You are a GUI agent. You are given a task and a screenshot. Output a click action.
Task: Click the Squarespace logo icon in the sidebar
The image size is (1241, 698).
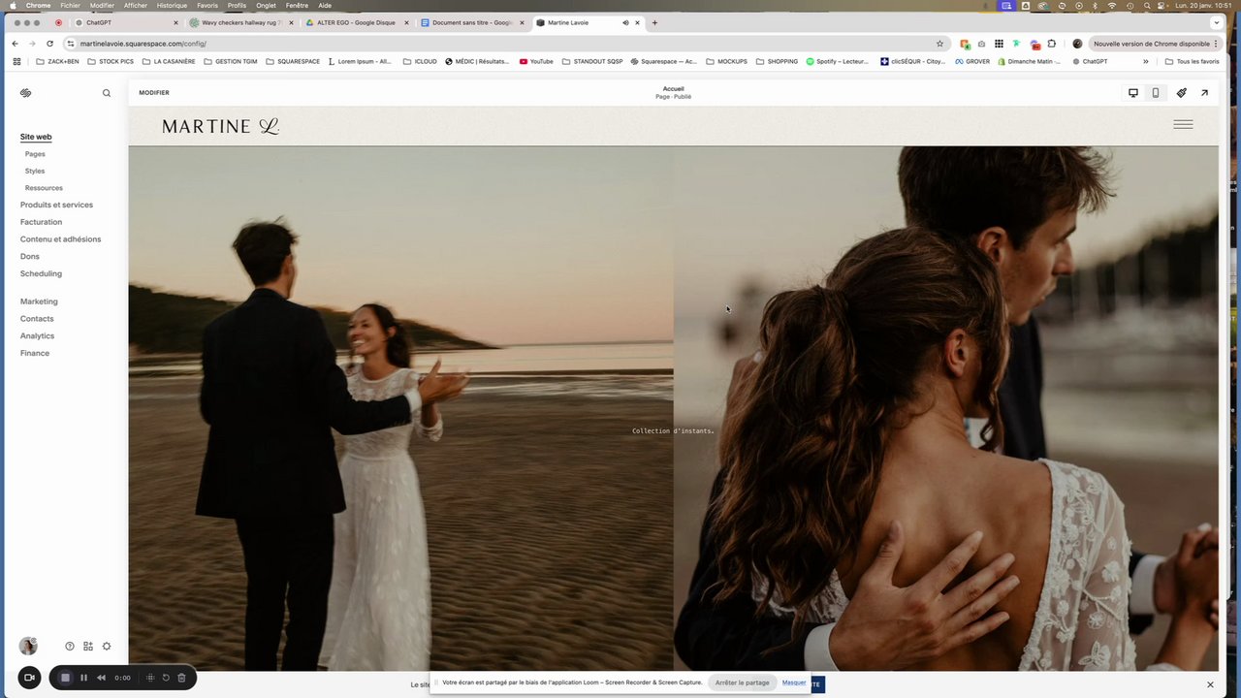[26, 93]
